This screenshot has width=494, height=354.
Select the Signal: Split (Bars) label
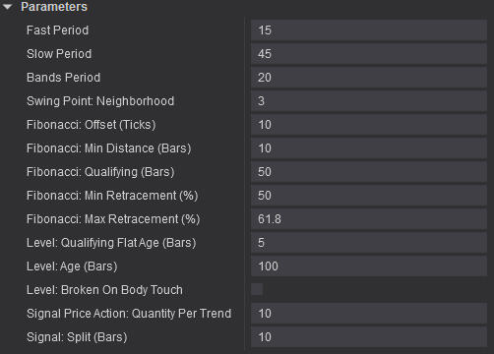[77, 337]
